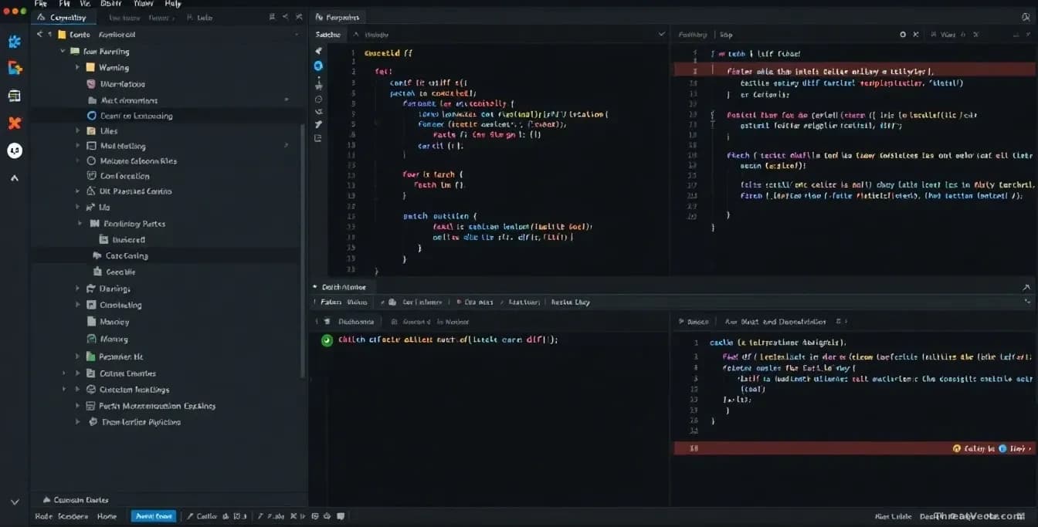Click the 'Manciey' file row
The height and width of the screenshot is (527, 1038).
(x=166, y=322)
